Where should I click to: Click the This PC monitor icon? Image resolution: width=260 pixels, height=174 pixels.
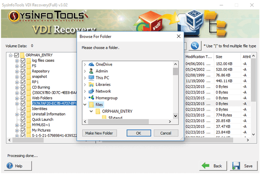(x=91, y=78)
